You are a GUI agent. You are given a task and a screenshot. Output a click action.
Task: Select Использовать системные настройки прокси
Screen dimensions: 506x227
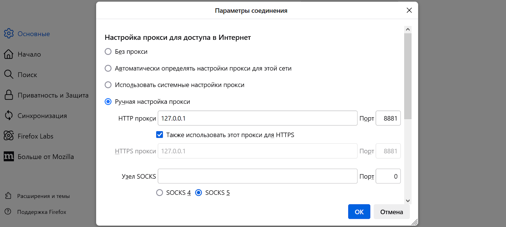click(108, 85)
